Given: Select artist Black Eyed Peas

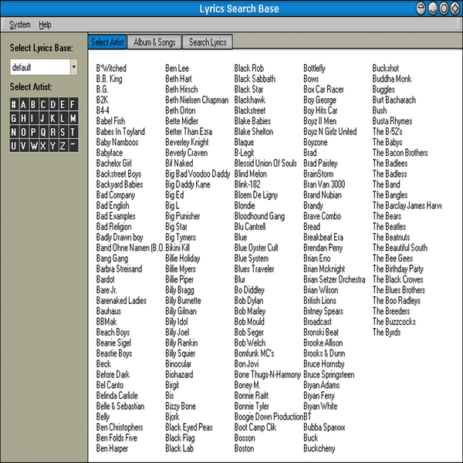Looking at the screenshot, I should click(x=189, y=428).
